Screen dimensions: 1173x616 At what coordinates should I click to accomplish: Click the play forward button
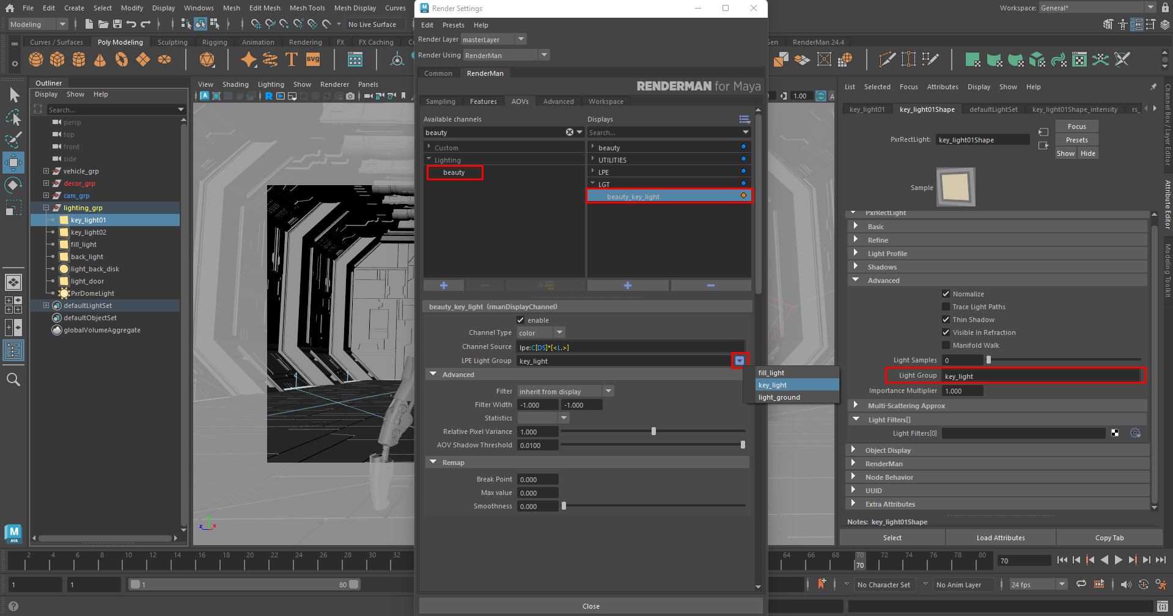point(1118,560)
